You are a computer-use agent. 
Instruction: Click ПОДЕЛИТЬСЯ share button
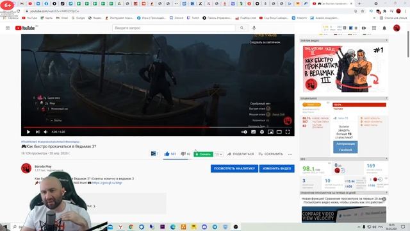(240, 154)
